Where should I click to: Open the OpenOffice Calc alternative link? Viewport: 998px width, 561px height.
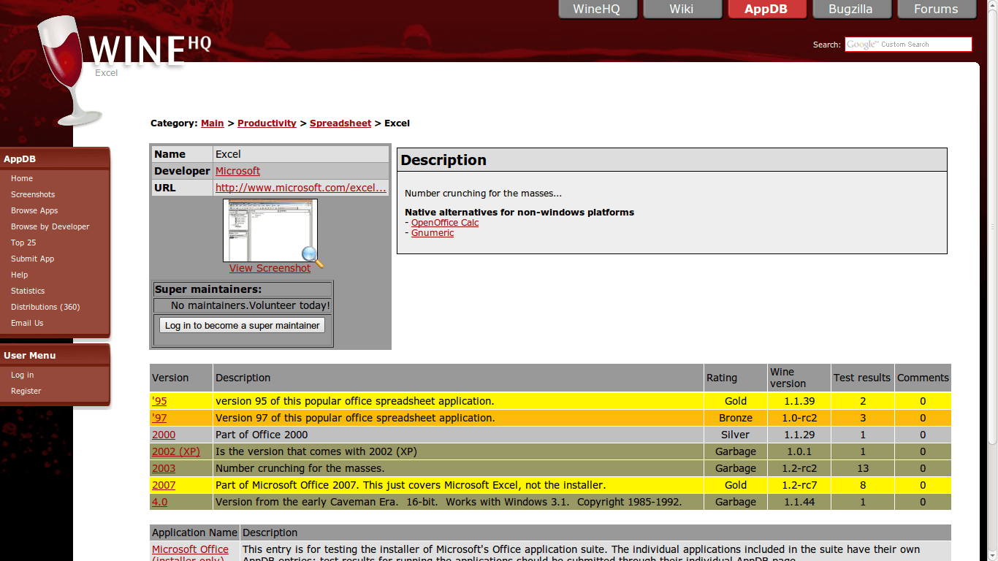(445, 223)
